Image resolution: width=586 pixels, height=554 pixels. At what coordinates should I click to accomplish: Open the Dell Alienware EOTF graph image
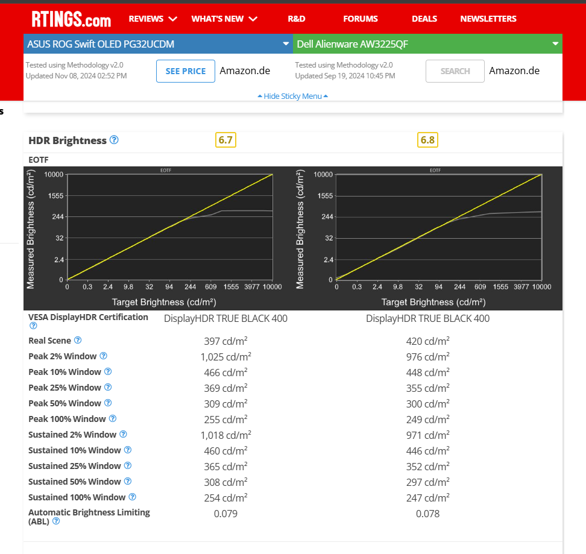[x=427, y=238]
